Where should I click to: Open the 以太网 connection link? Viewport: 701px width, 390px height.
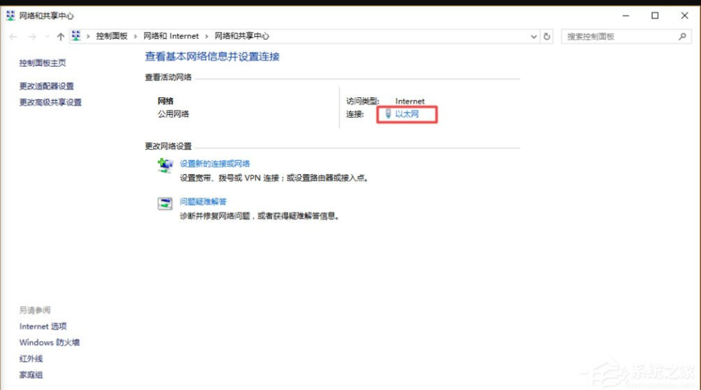(407, 114)
